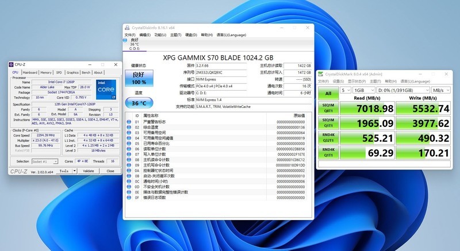Click the status icon for attribute 0F 错误日志项数
The height and width of the screenshot is (251, 460).
129,198
